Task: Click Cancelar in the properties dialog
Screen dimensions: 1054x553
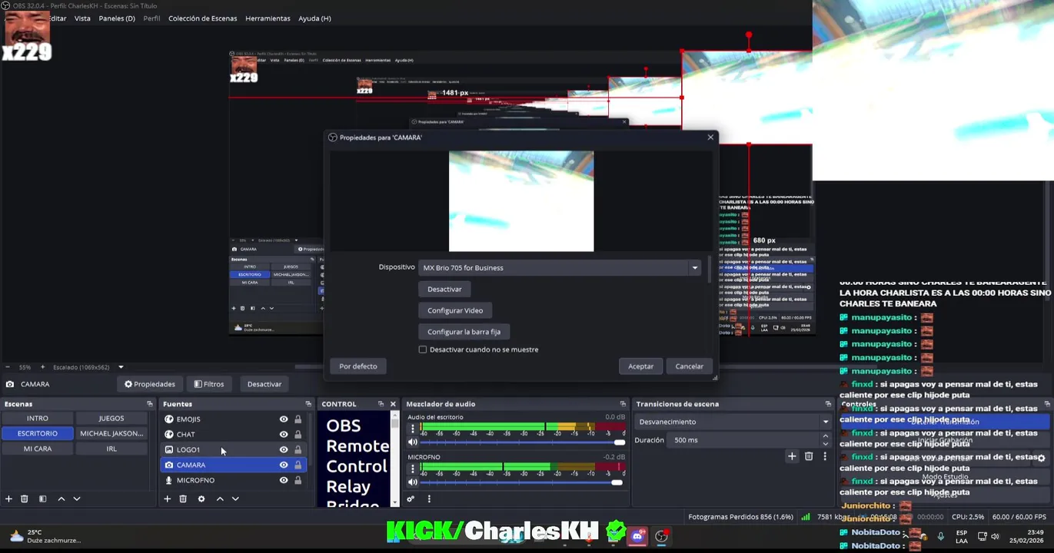Action: point(689,366)
